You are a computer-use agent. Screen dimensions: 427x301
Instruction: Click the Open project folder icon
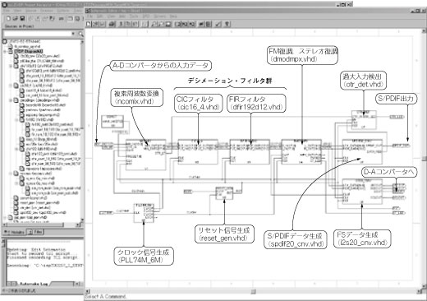click(x=16, y=18)
